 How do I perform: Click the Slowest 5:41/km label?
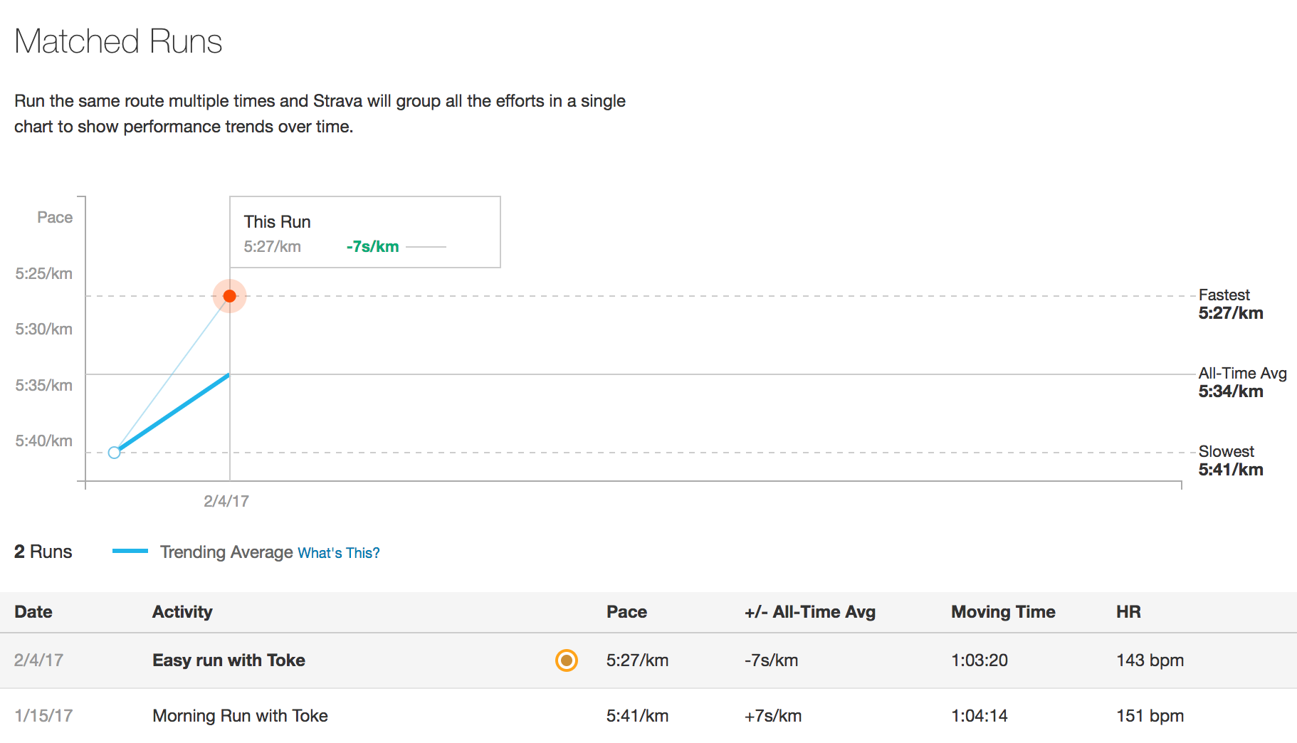click(x=1231, y=460)
